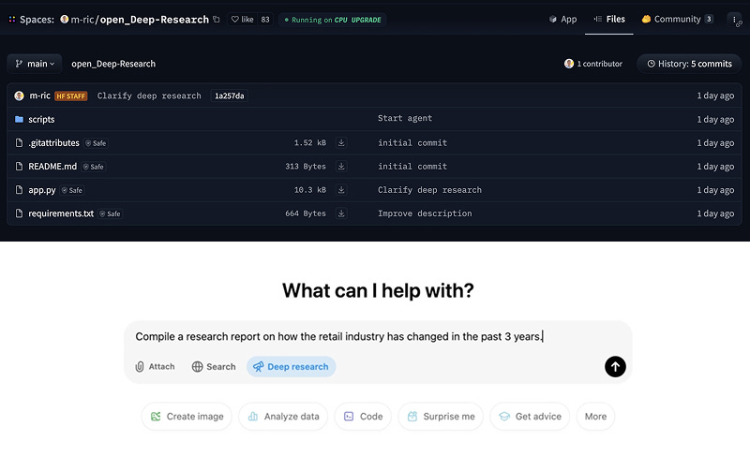Click the Running on CPU UPGRADE status badge

[333, 20]
